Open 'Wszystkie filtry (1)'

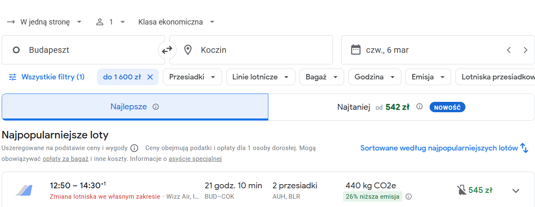47,77
